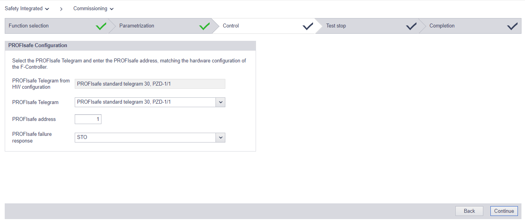This screenshot has height=223, width=525.
Task: Click the read-only HW configuration telegram field
Action: [150, 84]
